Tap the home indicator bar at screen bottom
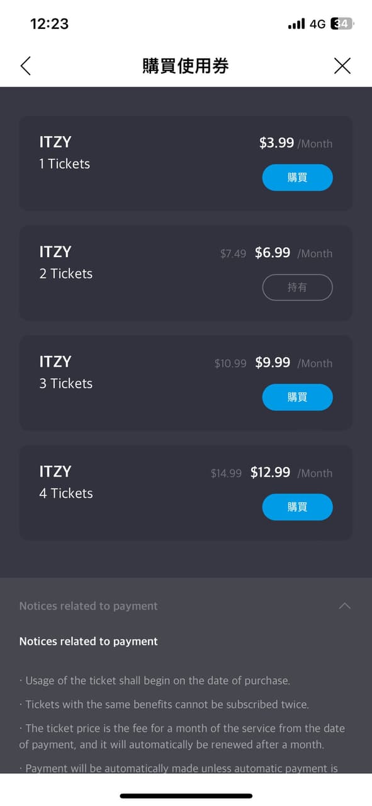Viewport: 372px width, 806px height. coord(186,795)
